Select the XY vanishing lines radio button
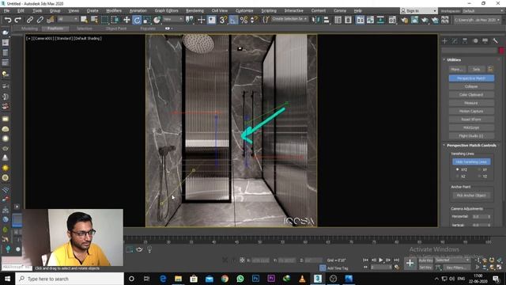506x285 pixels. tap(479, 169)
